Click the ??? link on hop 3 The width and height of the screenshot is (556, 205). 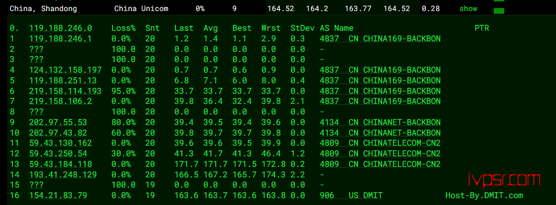36,59
